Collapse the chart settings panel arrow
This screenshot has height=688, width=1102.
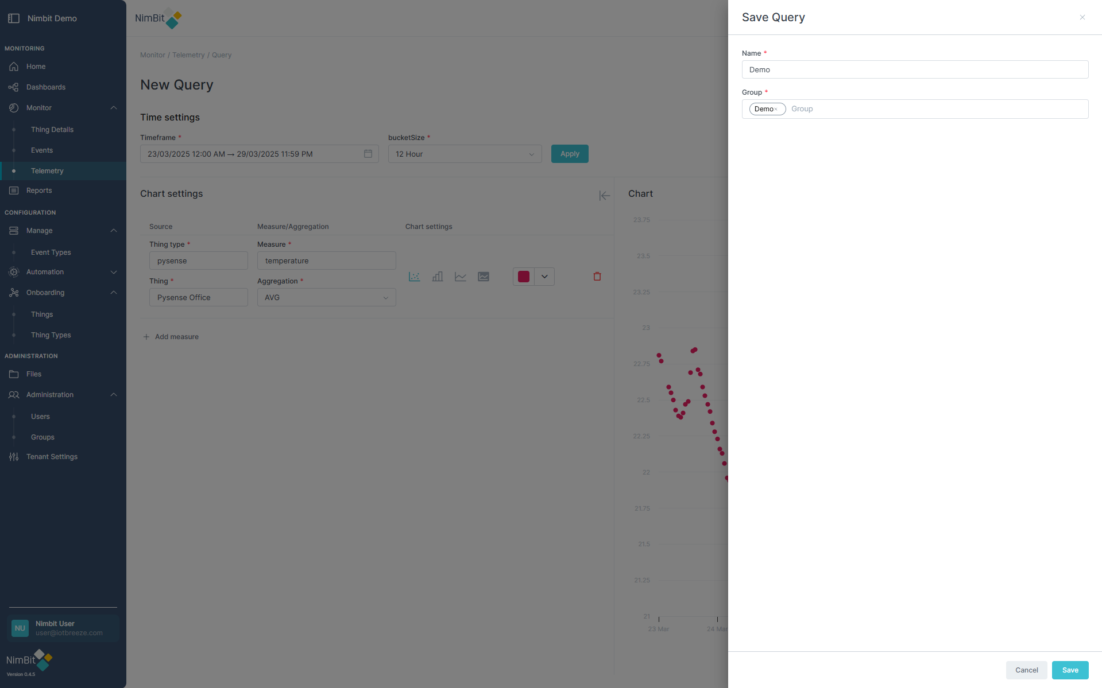(x=604, y=196)
